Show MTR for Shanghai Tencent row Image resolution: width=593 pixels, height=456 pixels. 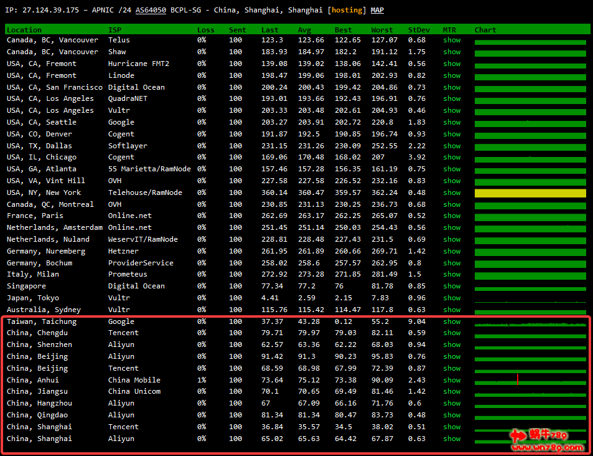(452, 427)
